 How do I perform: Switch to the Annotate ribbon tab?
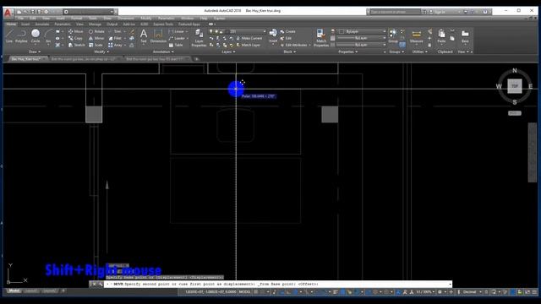click(42, 24)
